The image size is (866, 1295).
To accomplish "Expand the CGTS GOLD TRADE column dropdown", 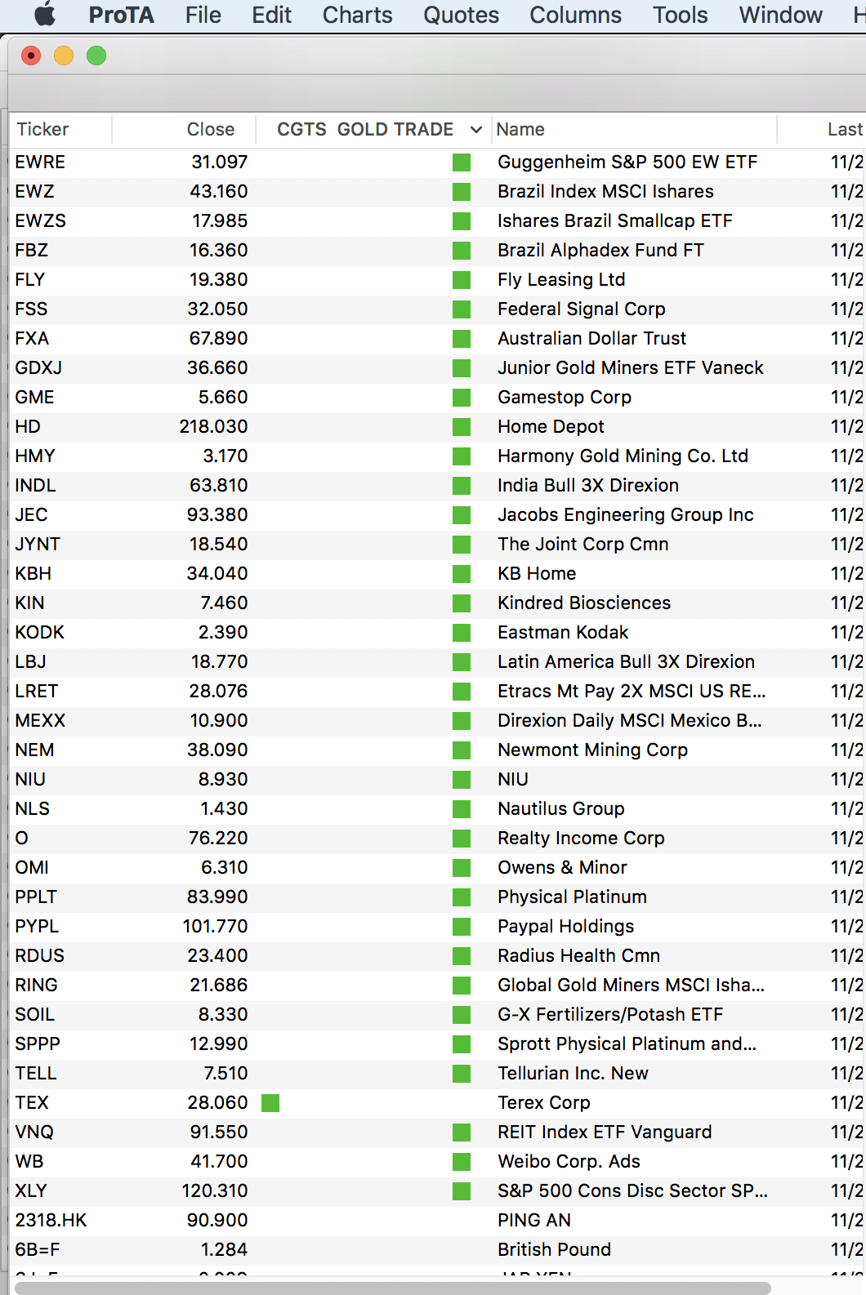I will (x=476, y=130).
